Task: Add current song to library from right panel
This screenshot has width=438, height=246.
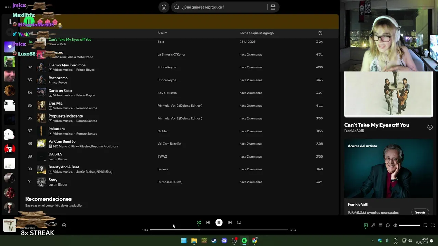Action: [x=430, y=127]
